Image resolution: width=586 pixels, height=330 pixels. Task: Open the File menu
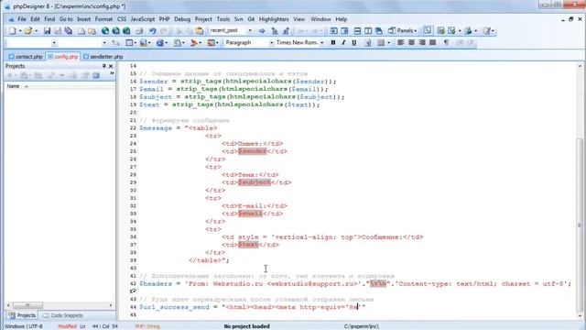coord(22,19)
